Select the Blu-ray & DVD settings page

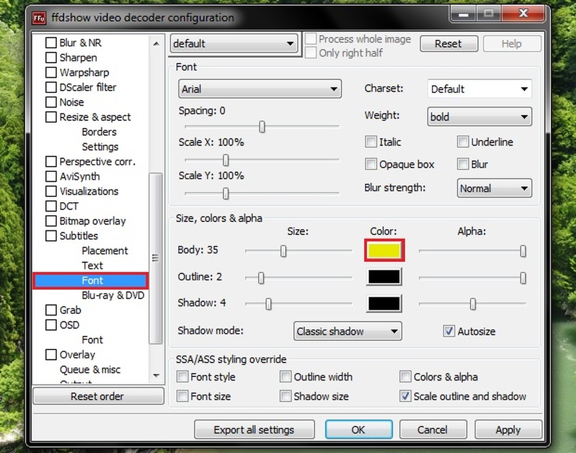113,295
